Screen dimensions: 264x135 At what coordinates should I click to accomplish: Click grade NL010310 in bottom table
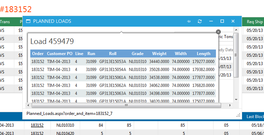pos(65,125)
